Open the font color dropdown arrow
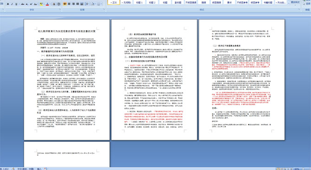Screen dimensions: 311x170 tap(50, 4)
